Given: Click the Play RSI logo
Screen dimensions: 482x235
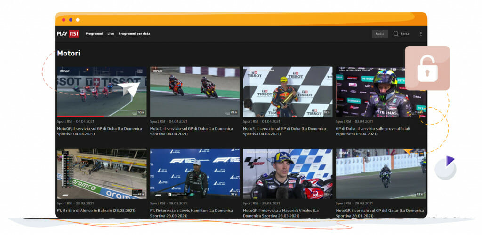Looking at the screenshot, I should coord(68,34).
